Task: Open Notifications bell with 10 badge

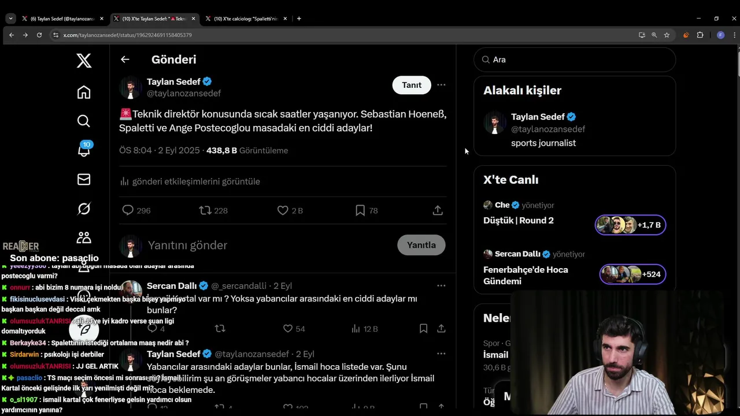Action: (x=84, y=150)
